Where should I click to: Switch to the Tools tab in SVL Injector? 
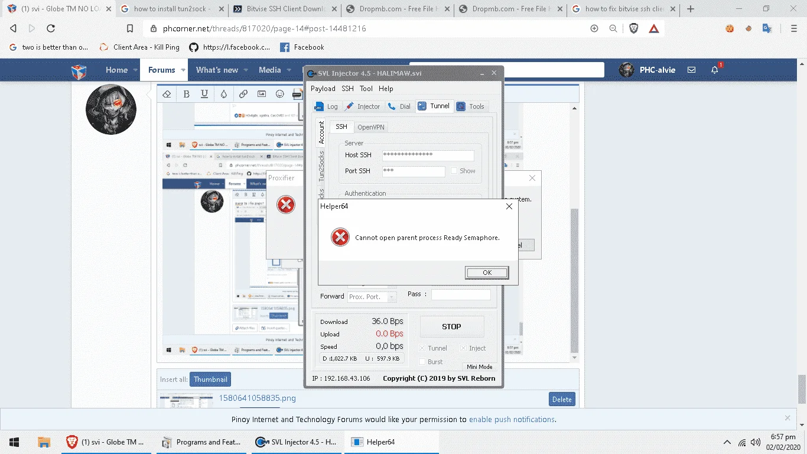click(x=470, y=106)
